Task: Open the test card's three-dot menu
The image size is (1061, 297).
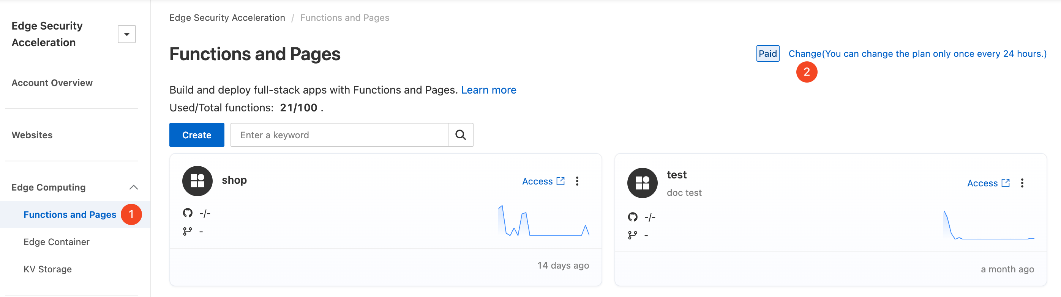Action: click(x=1022, y=183)
